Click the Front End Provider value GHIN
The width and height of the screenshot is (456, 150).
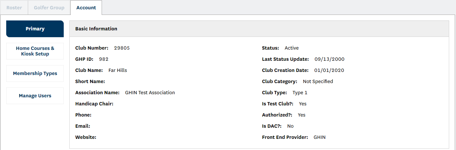pos(320,137)
